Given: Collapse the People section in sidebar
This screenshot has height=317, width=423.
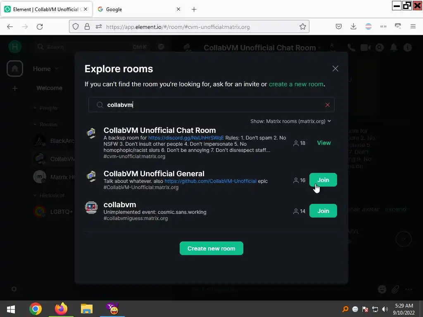Looking at the screenshot, I should 45,108.
